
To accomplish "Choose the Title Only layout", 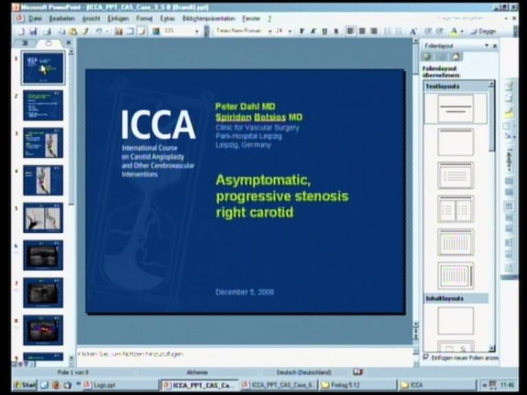I will 456,142.
